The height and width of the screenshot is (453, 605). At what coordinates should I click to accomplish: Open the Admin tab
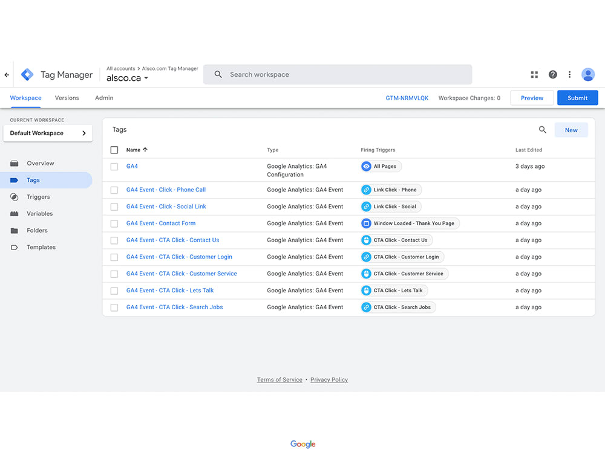point(103,97)
